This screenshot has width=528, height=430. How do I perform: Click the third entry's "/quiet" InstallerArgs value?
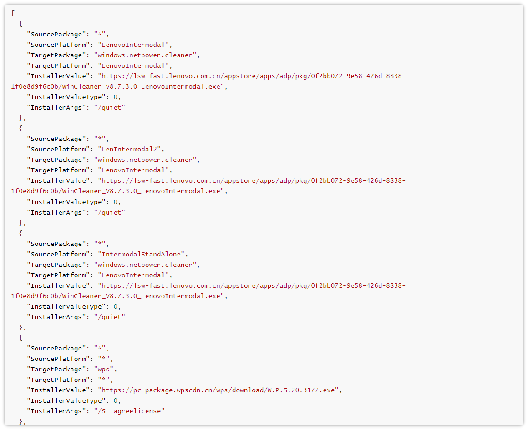pyautogui.click(x=109, y=317)
